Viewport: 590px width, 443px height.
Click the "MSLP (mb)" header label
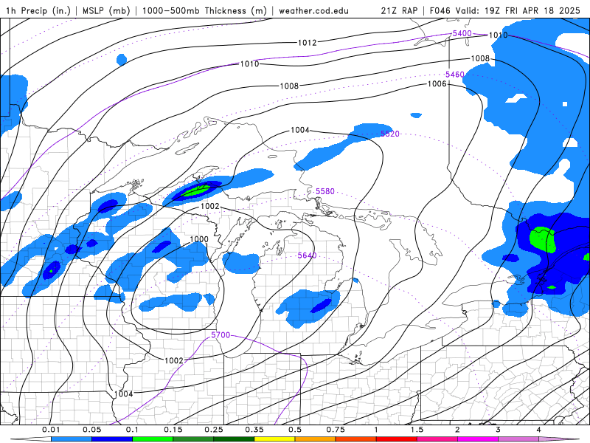(x=106, y=10)
